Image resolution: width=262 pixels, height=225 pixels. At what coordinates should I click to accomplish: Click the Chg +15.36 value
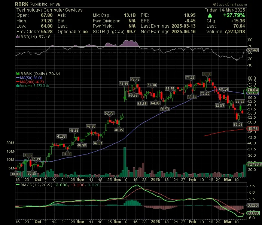click(238, 21)
